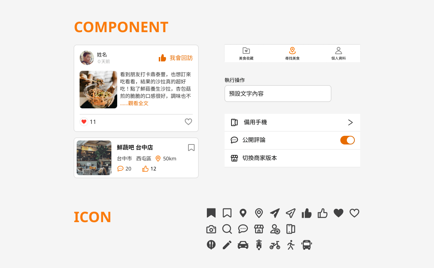Select the magnifier search icon
This screenshot has width=434, height=268.
click(227, 229)
